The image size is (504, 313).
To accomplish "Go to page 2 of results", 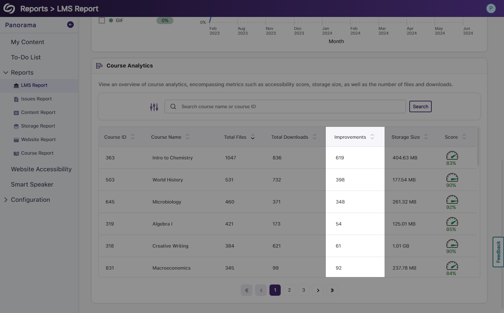I will [289, 290].
